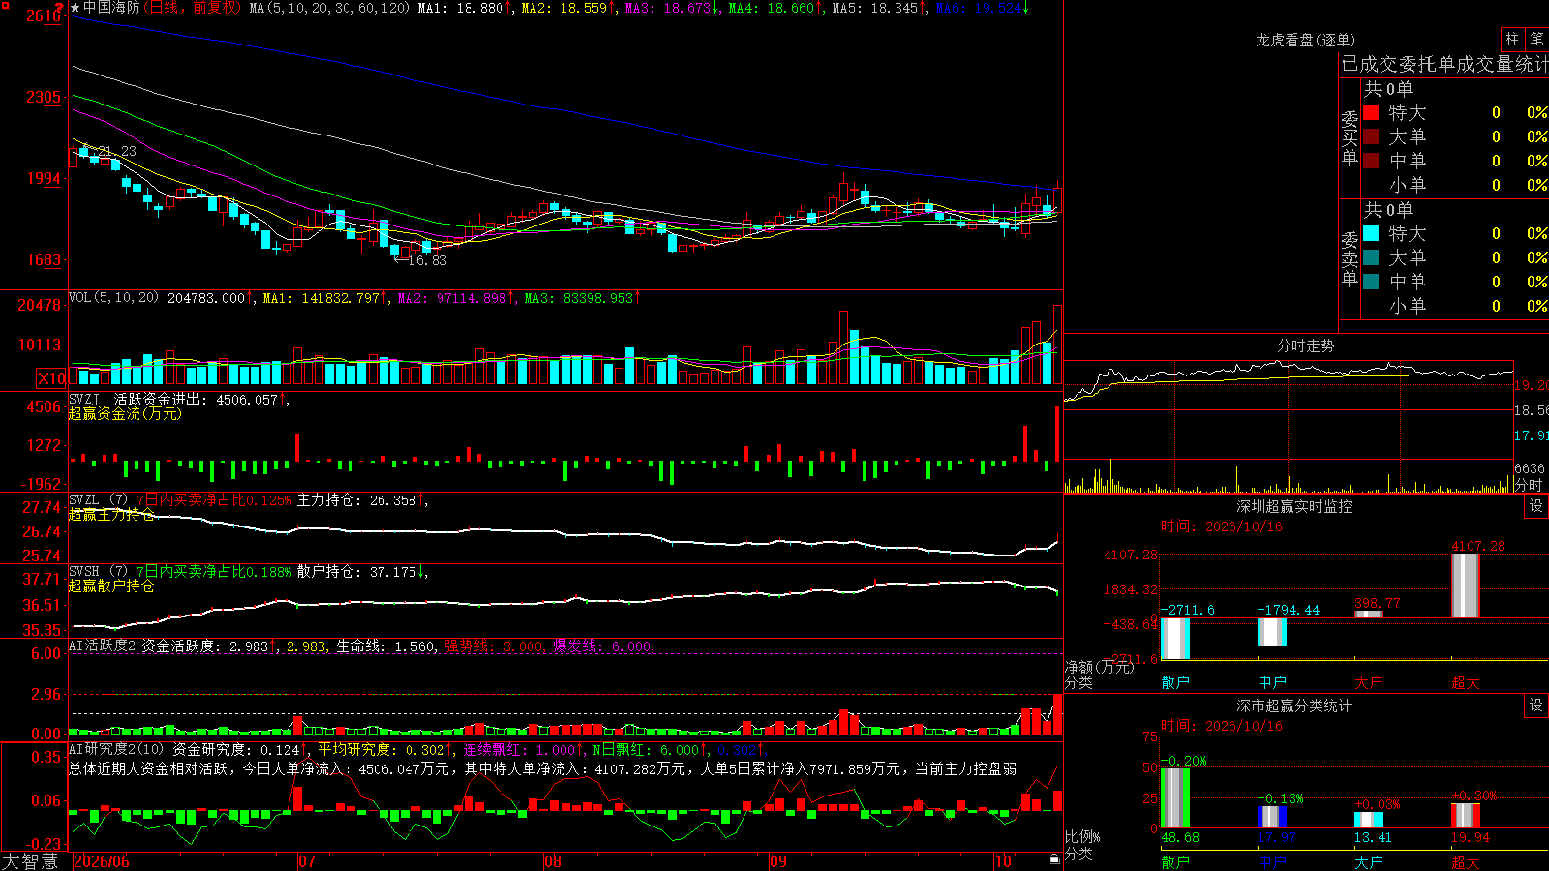Click the 超赢资金流(万元) yellow label
Image resolution: width=1549 pixels, height=871 pixels.
(x=125, y=413)
